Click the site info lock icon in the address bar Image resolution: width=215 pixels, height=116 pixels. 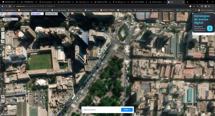click(14, 6)
